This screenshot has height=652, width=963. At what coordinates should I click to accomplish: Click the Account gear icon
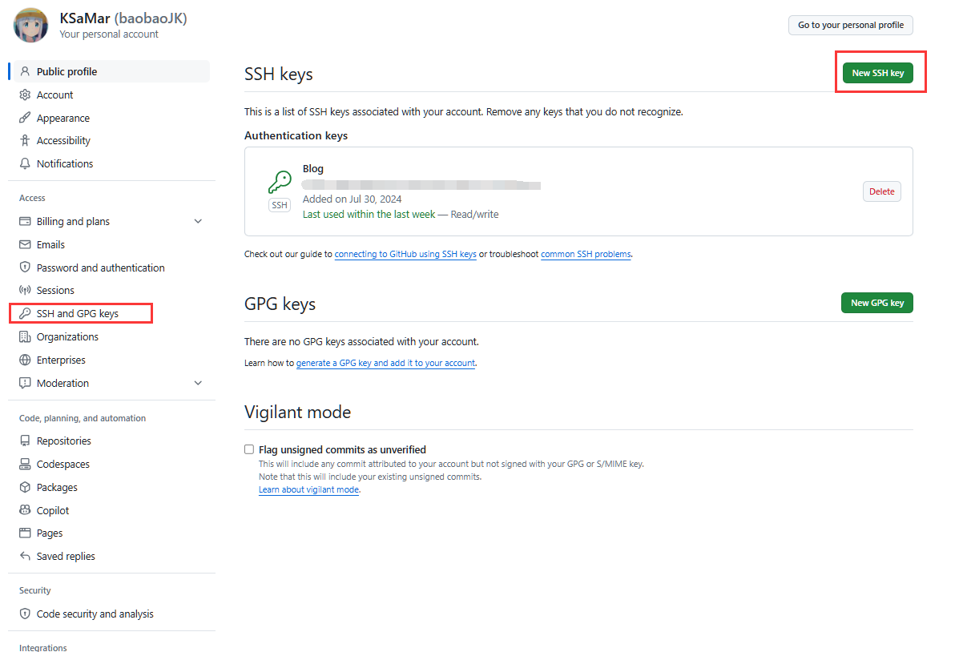tap(25, 95)
